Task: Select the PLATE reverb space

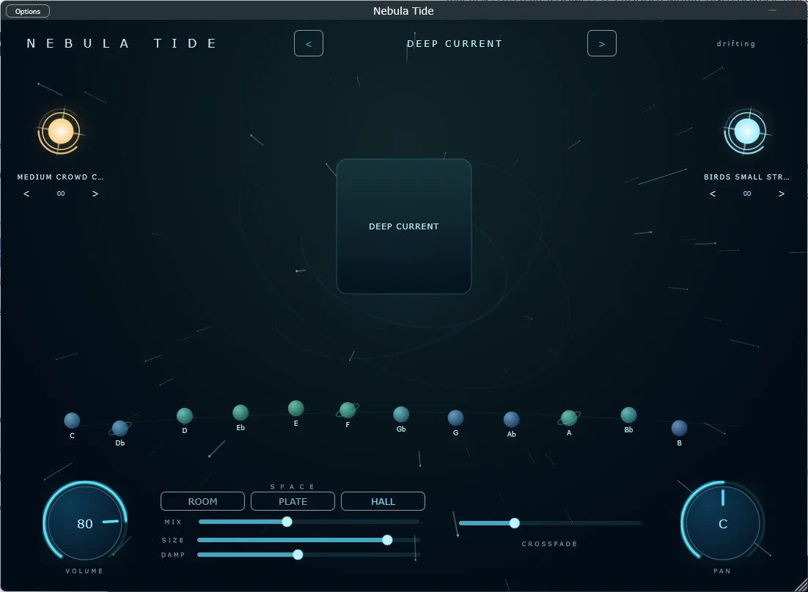Action: point(293,501)
